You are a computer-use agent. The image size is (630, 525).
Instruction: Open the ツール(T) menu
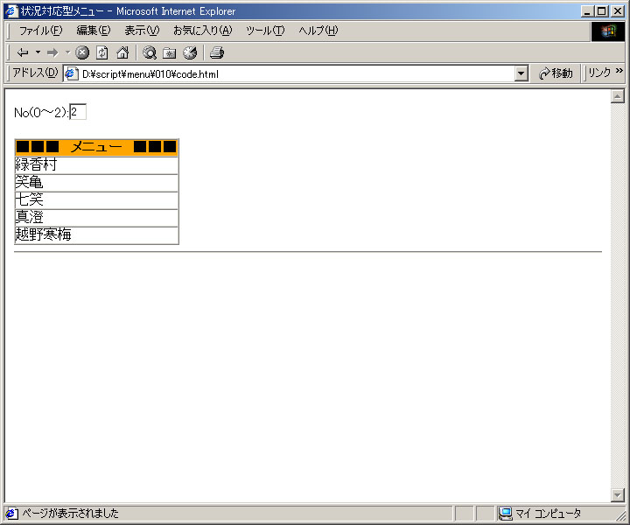pos(265,31)
